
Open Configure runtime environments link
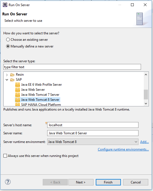coord(123,149)
